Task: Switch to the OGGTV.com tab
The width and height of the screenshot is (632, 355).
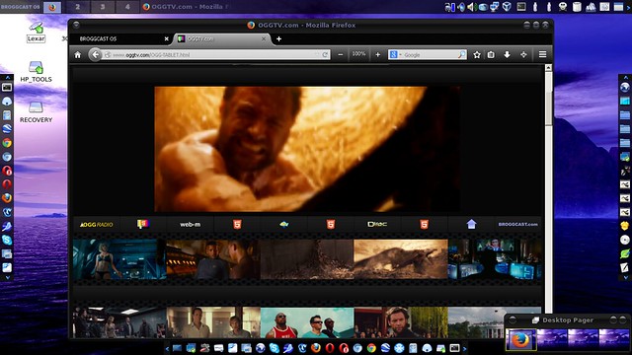Action: (221, 39)
